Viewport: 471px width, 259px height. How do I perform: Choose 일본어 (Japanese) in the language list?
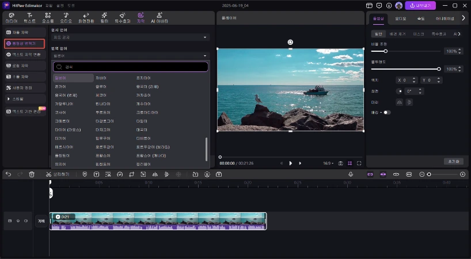pyautogui.click(x=73, y=78)
